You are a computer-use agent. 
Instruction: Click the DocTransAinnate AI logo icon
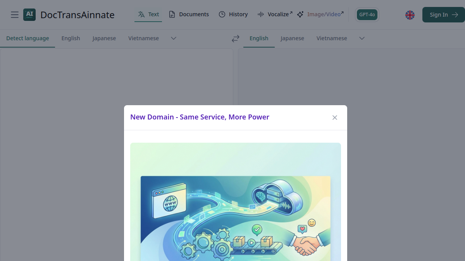tap(29, 15)
